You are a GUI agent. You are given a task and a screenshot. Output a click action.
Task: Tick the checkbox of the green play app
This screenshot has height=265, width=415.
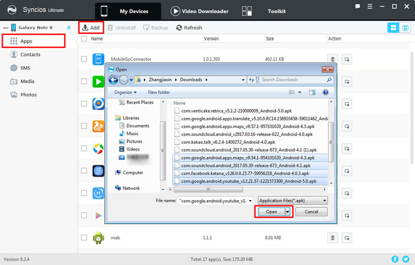pyautogui.click(x=84, y=81)
